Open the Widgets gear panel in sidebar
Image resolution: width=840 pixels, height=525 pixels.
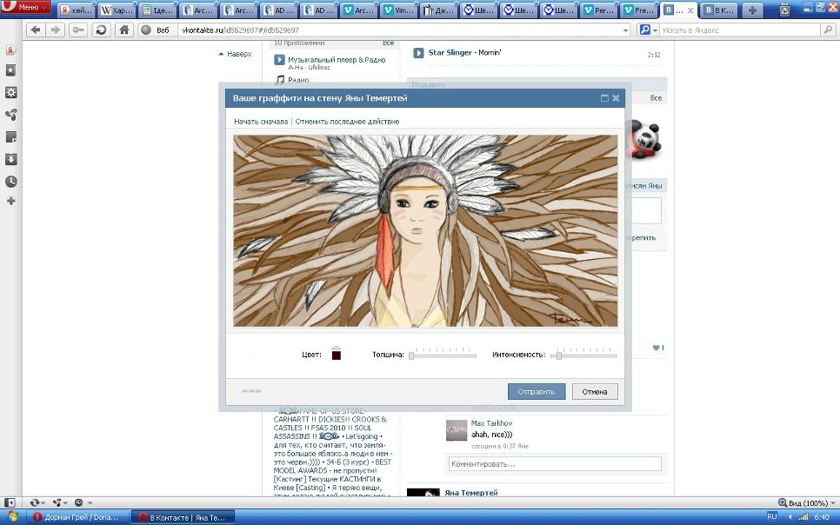coord(10,93)
